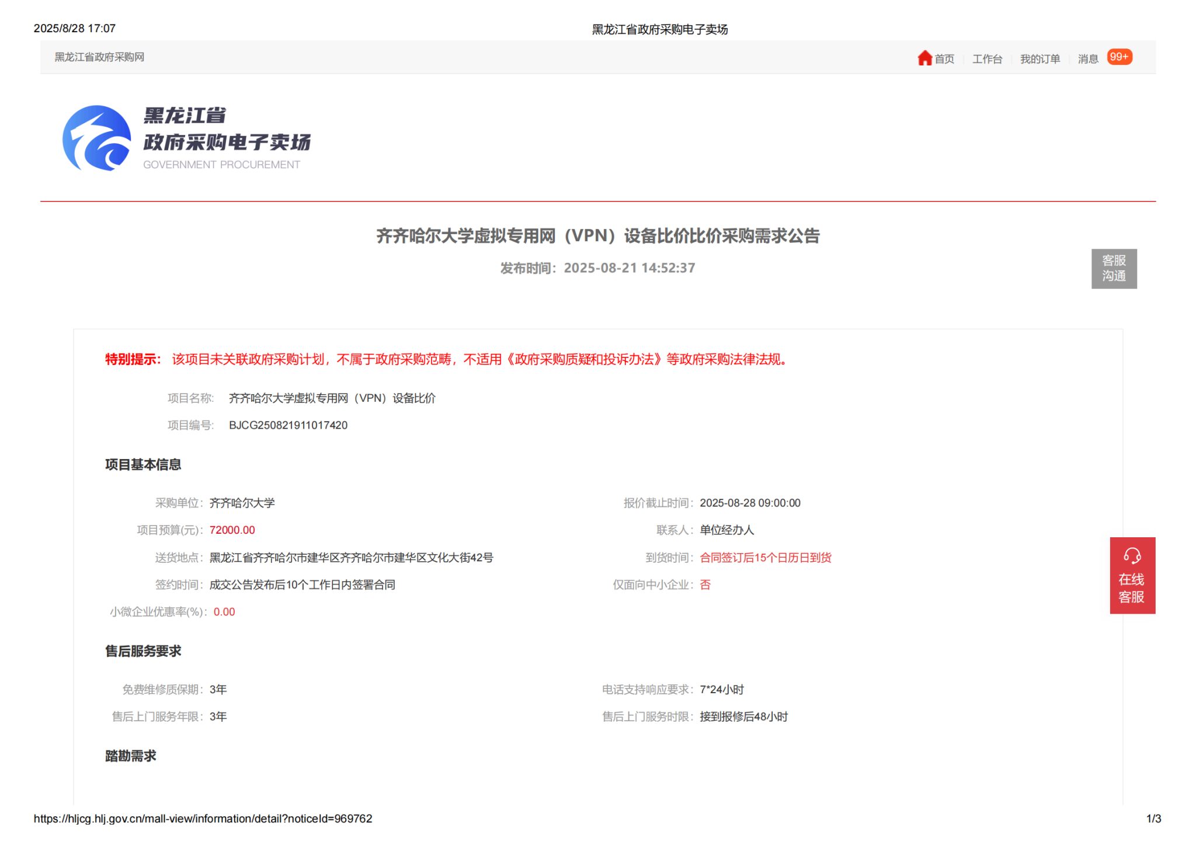Click the 政府采购电子卖场 logo title text
This screenshot has height=845, width=1196.
click(x=227, y=142)
